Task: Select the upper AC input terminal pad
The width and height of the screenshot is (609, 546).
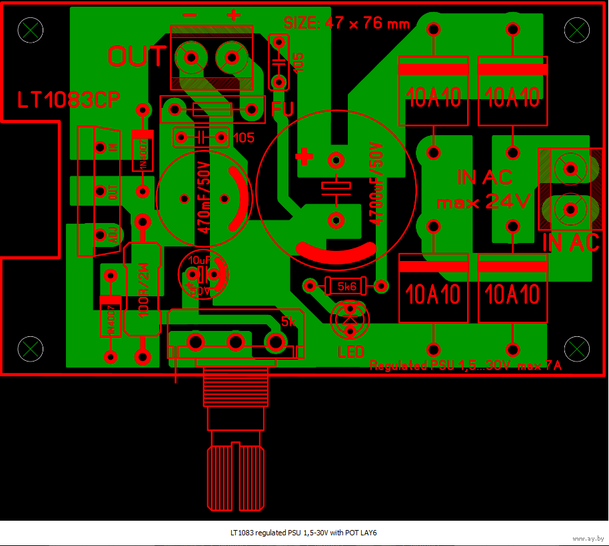Action: tap(570, 169)
